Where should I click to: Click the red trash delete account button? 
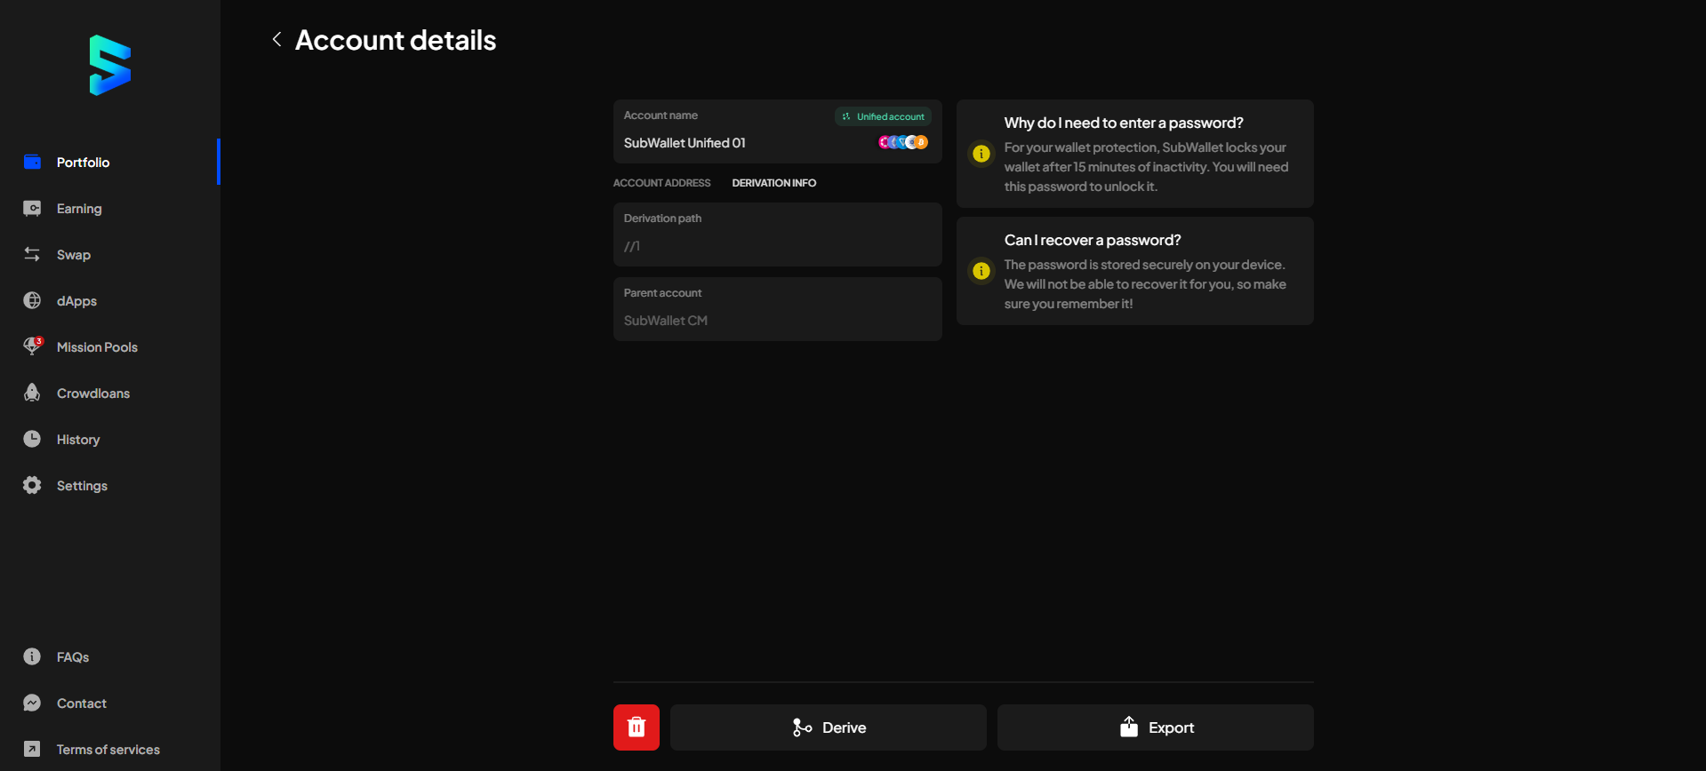tap(636, 727)
